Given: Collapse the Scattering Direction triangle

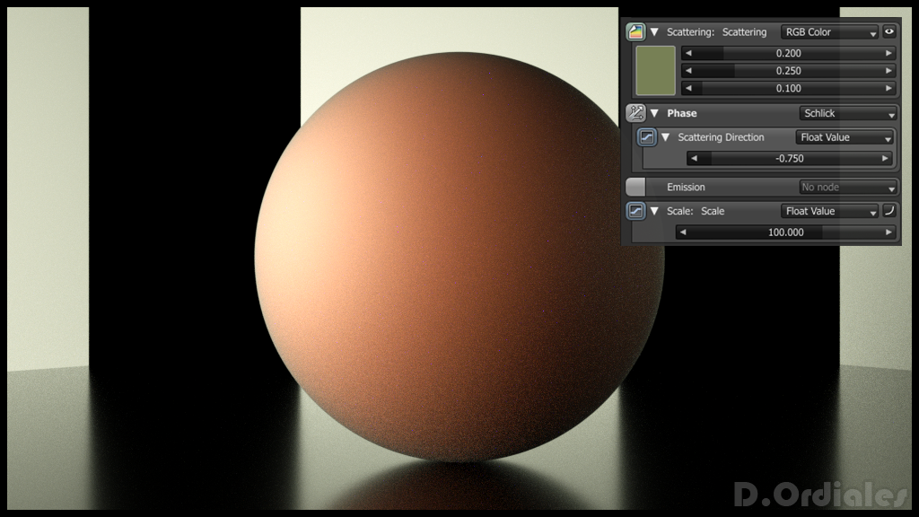Looking at the screenshot, I should 666,137.
